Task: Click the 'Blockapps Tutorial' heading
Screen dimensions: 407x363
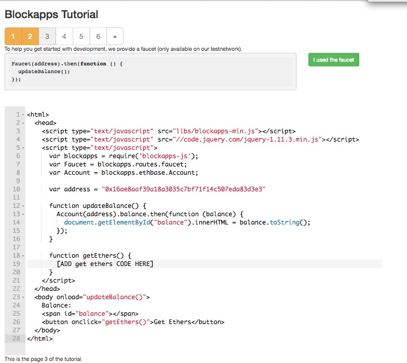Action: click(51, 15)
